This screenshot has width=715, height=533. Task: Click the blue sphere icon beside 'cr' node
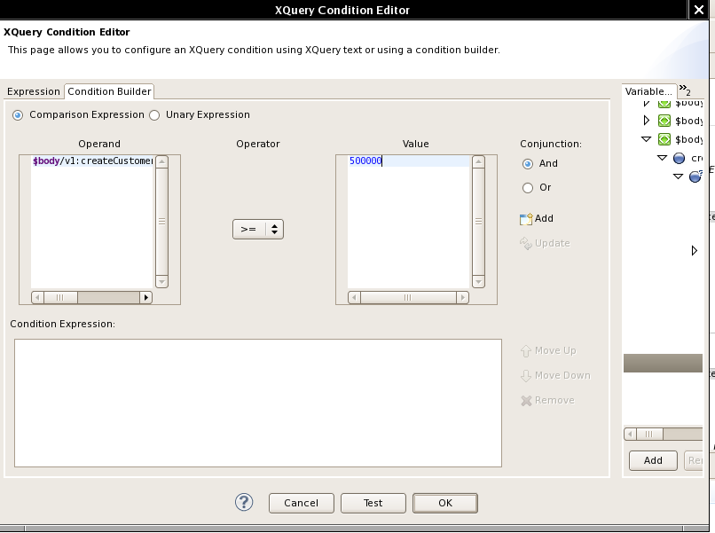[x=679, y=158]
